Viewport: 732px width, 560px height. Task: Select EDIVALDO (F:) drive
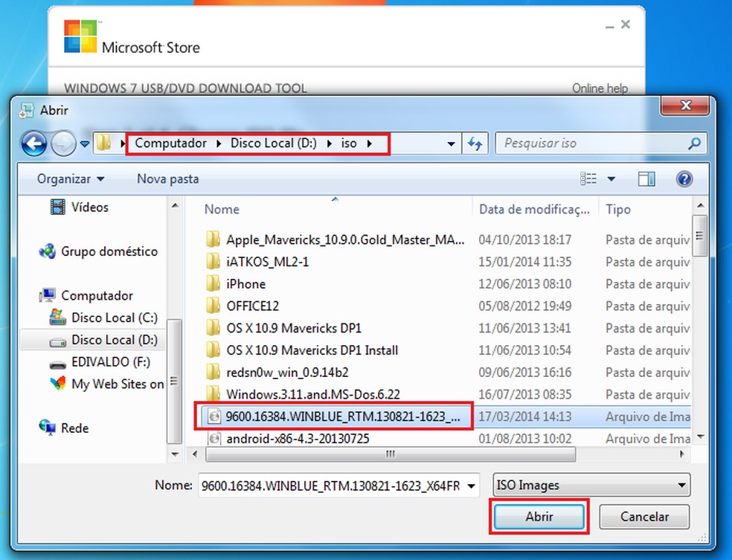[100, 362]
